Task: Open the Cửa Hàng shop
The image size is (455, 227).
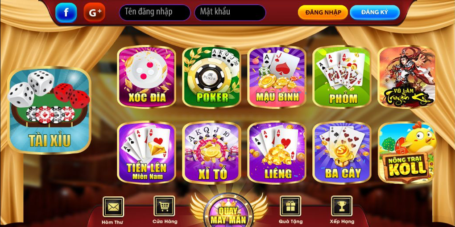Action: 164,210
